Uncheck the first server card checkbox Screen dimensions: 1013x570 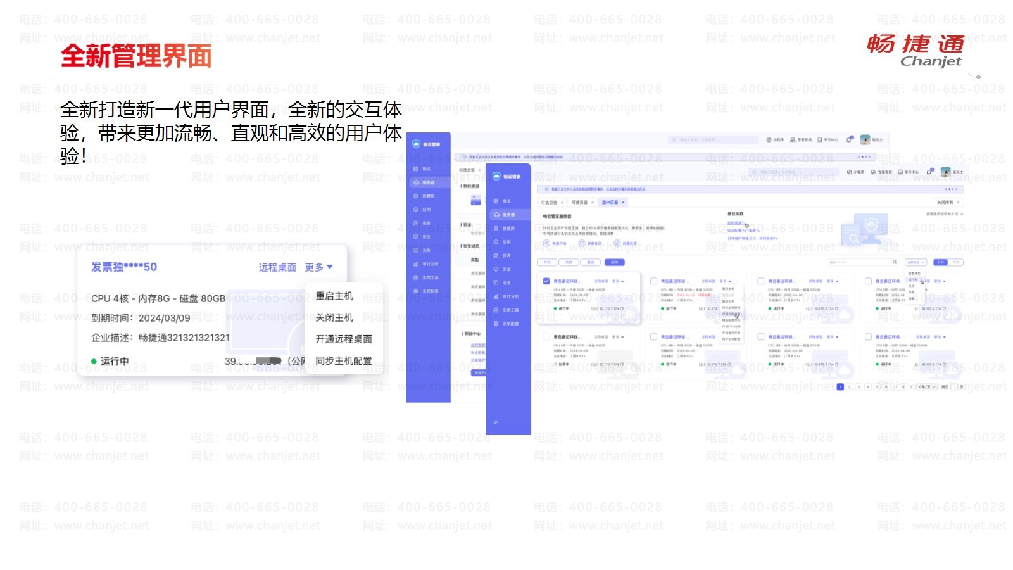[546, 281]
